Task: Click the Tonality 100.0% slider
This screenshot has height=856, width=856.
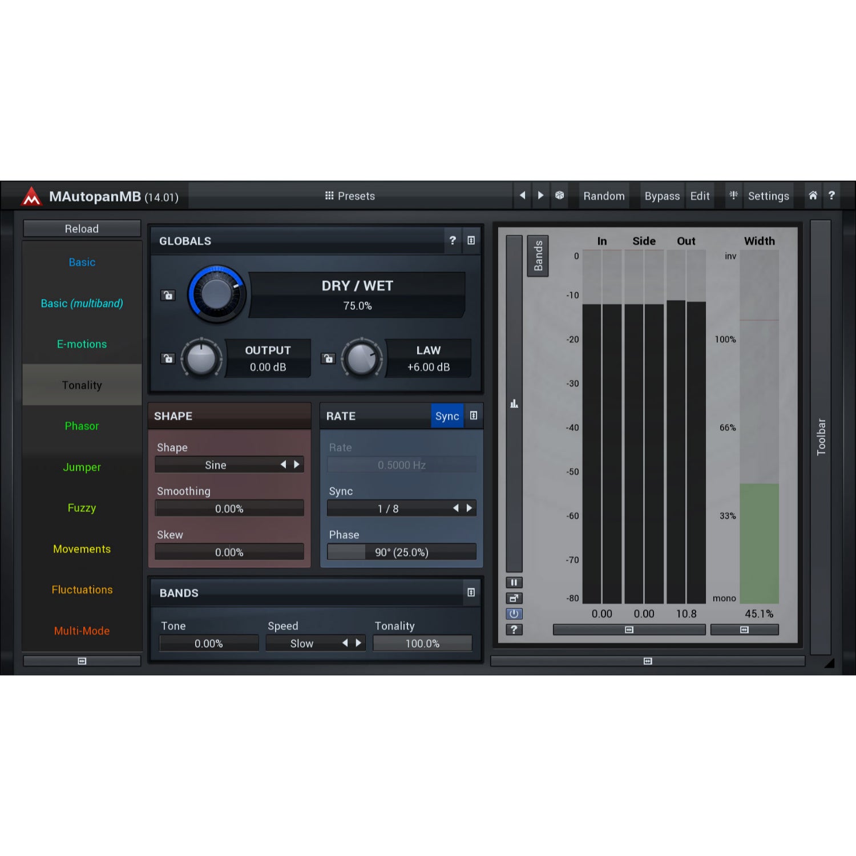Action: pos(422,643)
